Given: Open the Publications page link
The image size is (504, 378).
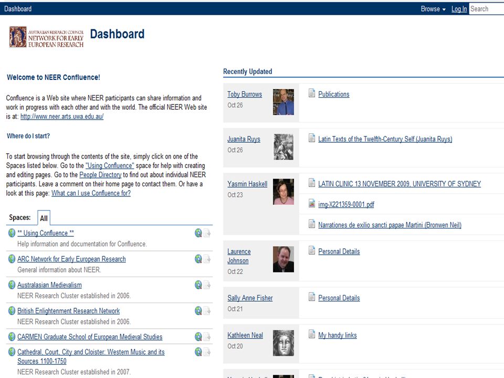Looking at the screenshot, I should 334,94.
